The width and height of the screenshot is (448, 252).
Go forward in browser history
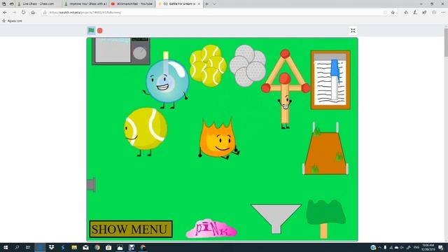click(x=14, y=13)
